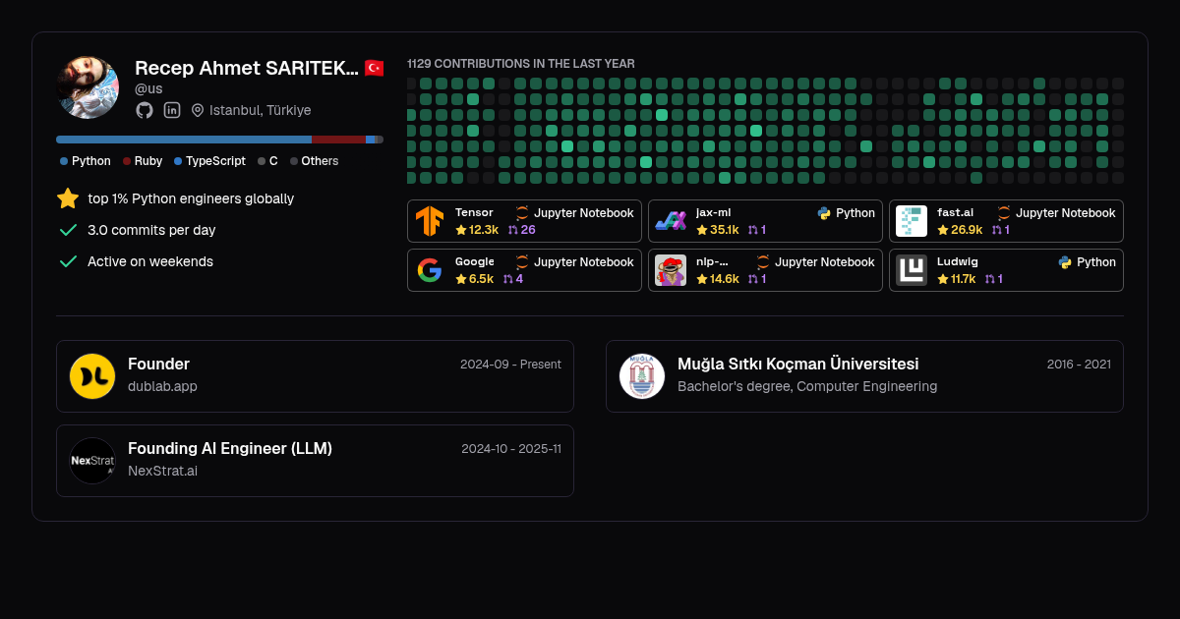Viewport: 1180px width, 619px height.
Task: Click the location pin icon beside Istanbul
Action: (x=198, y=110)
